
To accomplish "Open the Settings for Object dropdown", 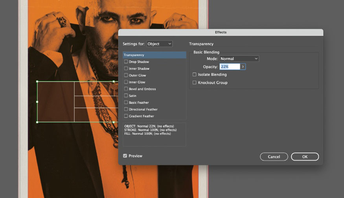I will (x=160, y=44).
